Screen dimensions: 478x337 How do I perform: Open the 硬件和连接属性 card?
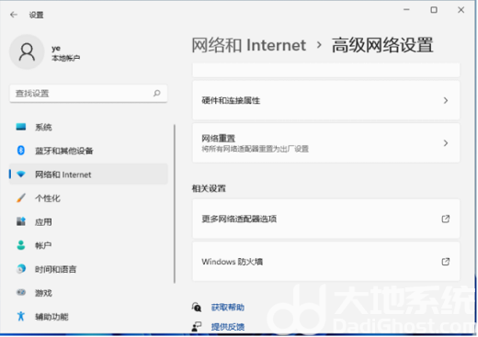[x=326, y=100]
